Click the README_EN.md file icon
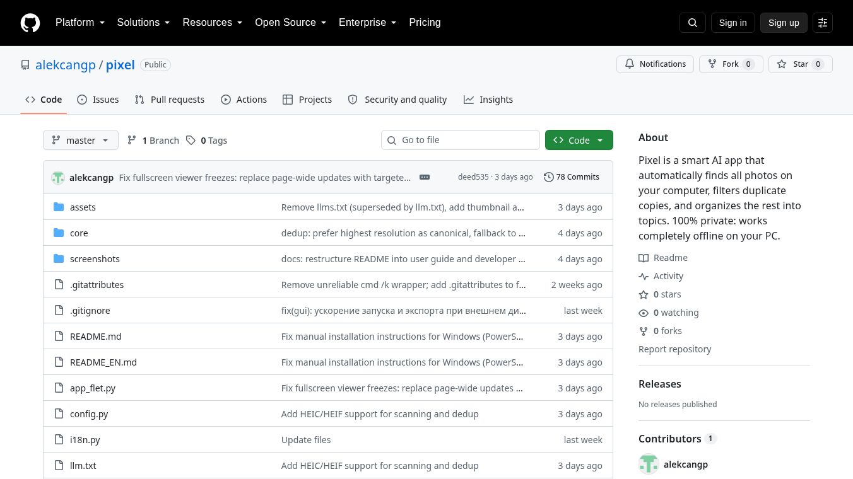The width and height of the screenshot is (853, 479). click(x=59, y=362)
